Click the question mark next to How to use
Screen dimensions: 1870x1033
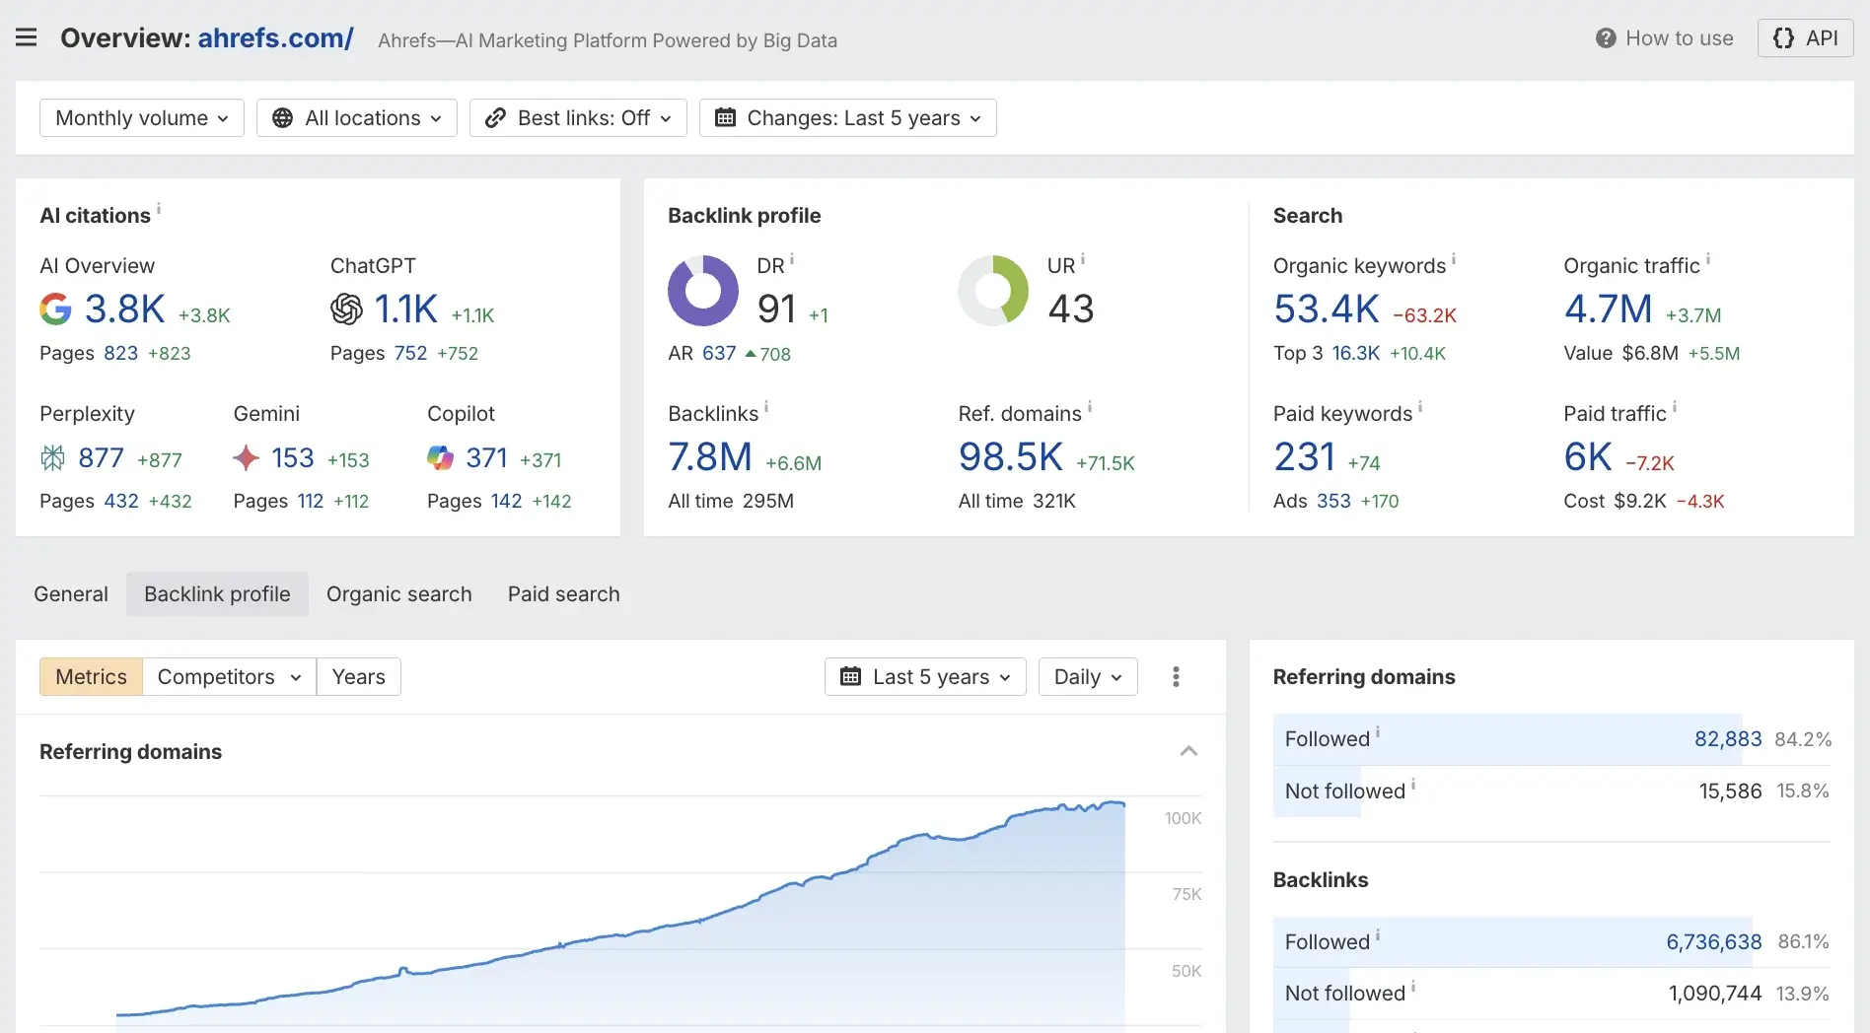[1604, 37]
